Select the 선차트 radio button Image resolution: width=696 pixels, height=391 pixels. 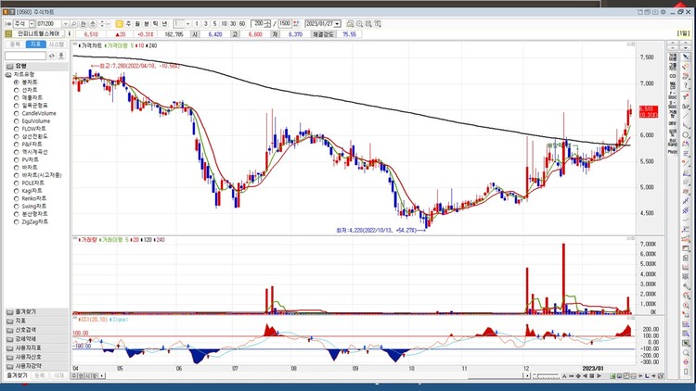pyautogui.click(x=18, y=89)
